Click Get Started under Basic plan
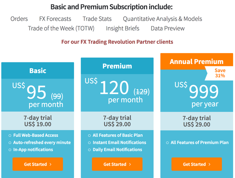Image resolution: width=235 pixels, height=178 pixels. 38,164
